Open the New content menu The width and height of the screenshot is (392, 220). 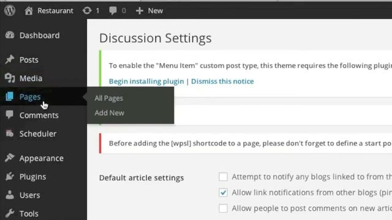(x=155, y=11)
